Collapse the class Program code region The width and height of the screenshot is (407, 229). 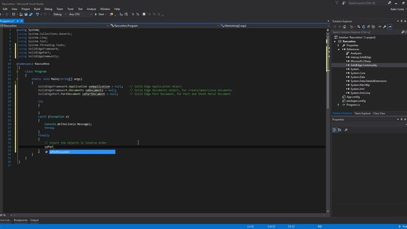(17, 71)
